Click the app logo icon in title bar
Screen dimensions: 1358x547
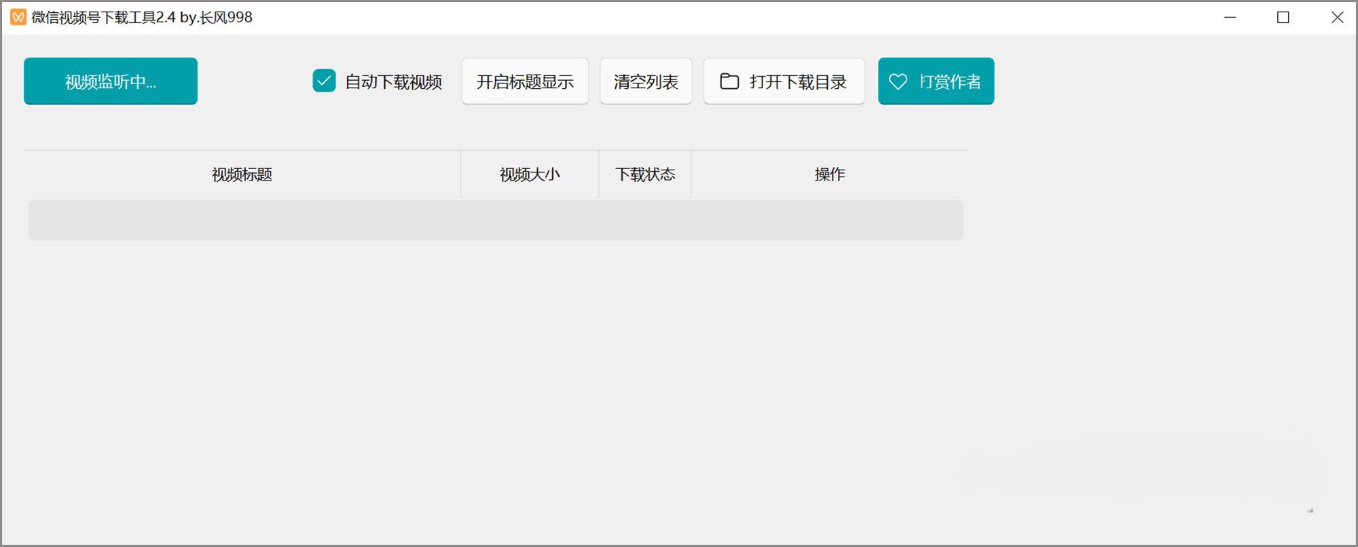pyautogui.click(x=18, y=17)
